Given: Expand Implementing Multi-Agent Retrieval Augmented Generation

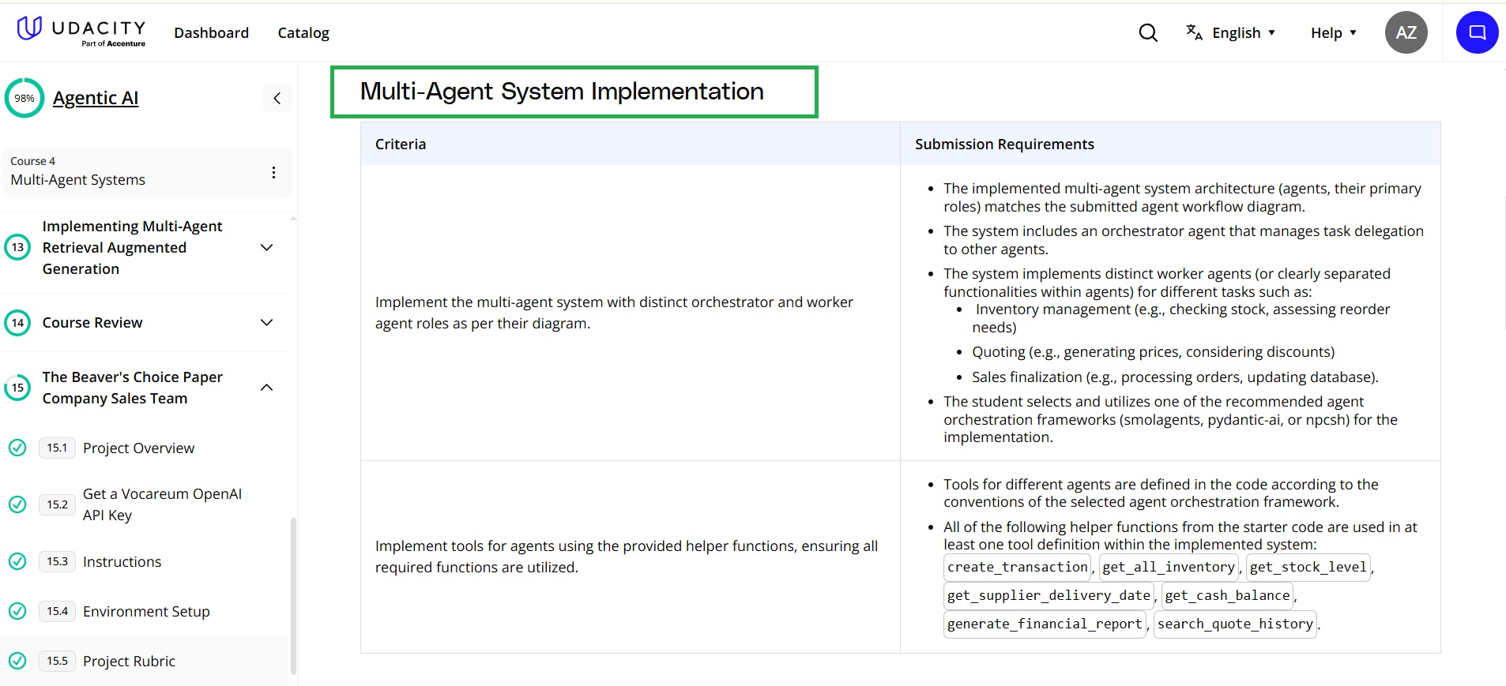Looking at the screenshot, I should coord(267,247).
